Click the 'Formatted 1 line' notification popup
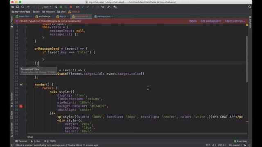This screenshot has height=147, width=262. [x=38, y=71]
